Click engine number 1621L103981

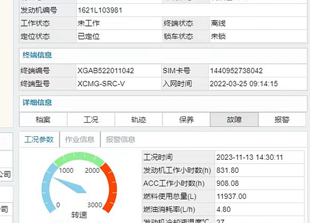point(100,11)
